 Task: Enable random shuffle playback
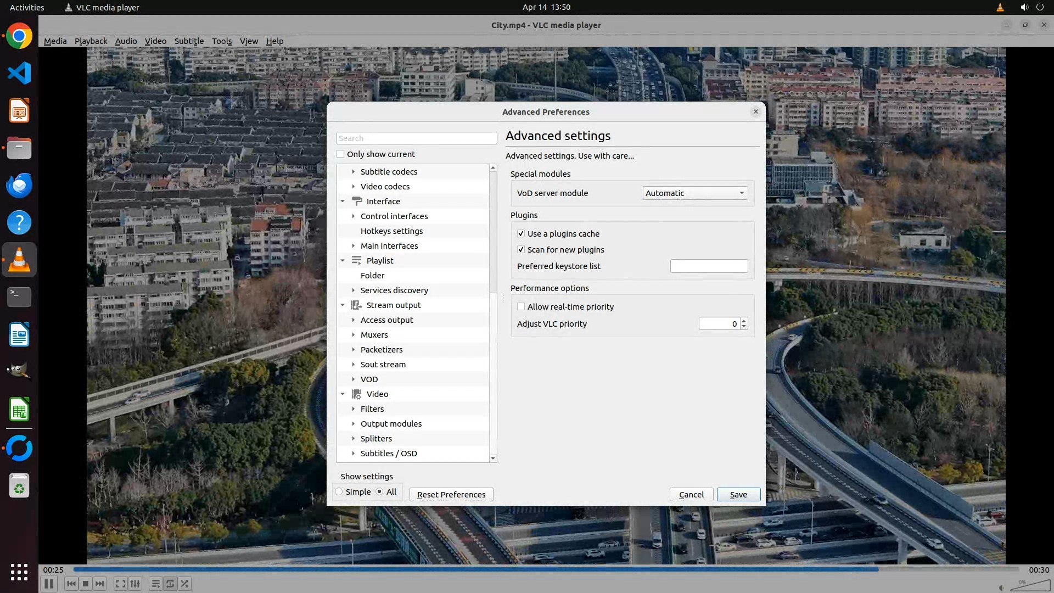pos(185,584)
